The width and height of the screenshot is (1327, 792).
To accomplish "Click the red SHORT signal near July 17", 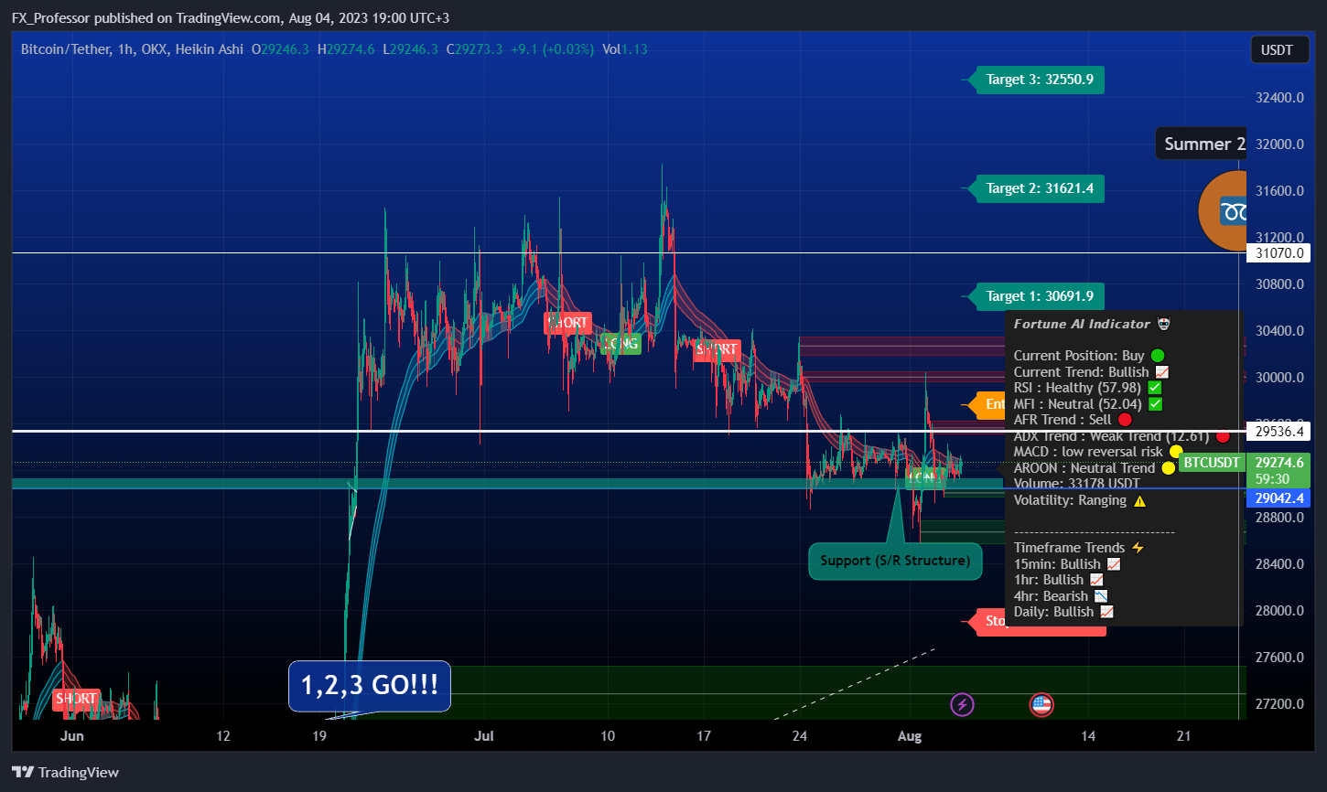I will (x=717, y=349).
